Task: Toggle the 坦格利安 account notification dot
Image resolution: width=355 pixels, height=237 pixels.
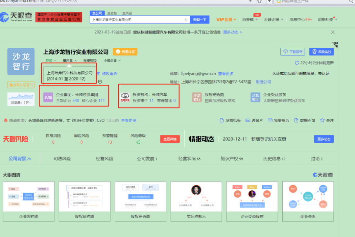Action: click(334, 17)
